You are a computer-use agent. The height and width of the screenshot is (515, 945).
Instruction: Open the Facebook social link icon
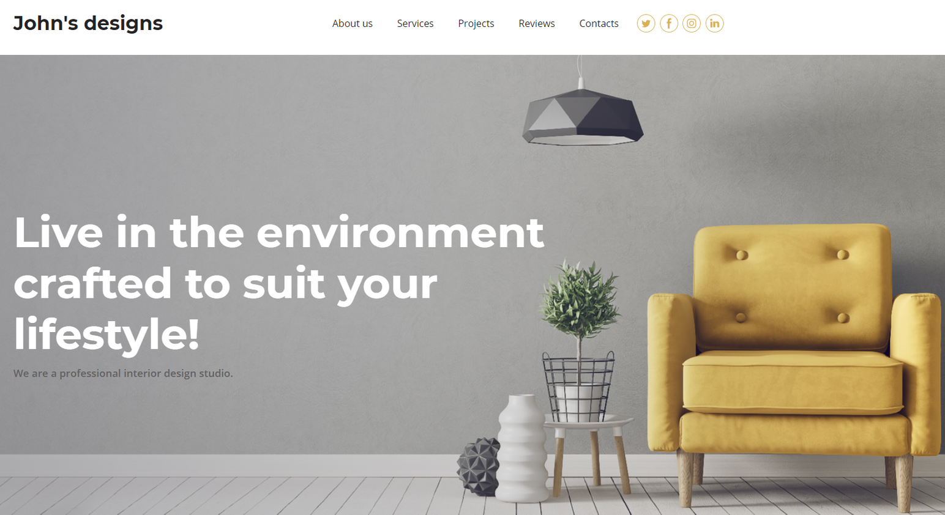pyautogui.click(x=669, y=23)
